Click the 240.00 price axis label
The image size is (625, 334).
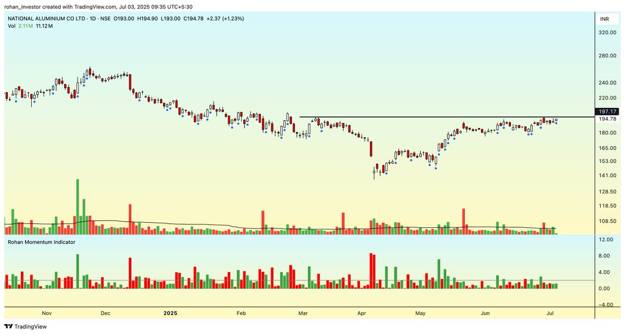point(608,83)
